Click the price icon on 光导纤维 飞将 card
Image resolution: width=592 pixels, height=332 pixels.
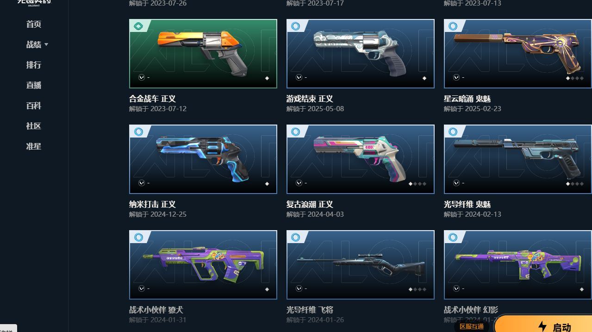point(299,288)
